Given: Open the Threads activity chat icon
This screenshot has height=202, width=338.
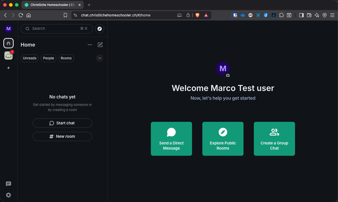Looking at the screenshot, I should (x=8, y=184).
